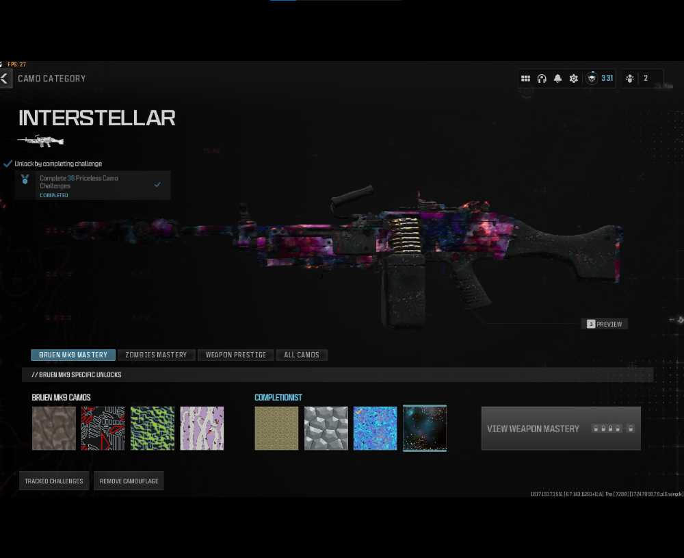Click the 'Bruen MK9 Camos' section label

[x=61, y=397]
